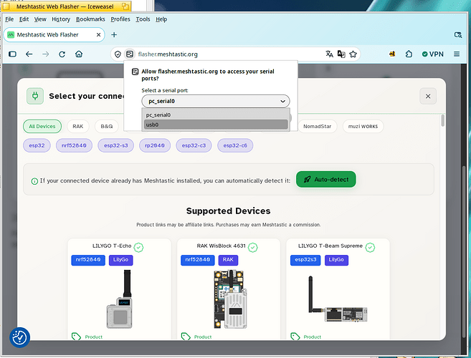Open the History menu

61,19
